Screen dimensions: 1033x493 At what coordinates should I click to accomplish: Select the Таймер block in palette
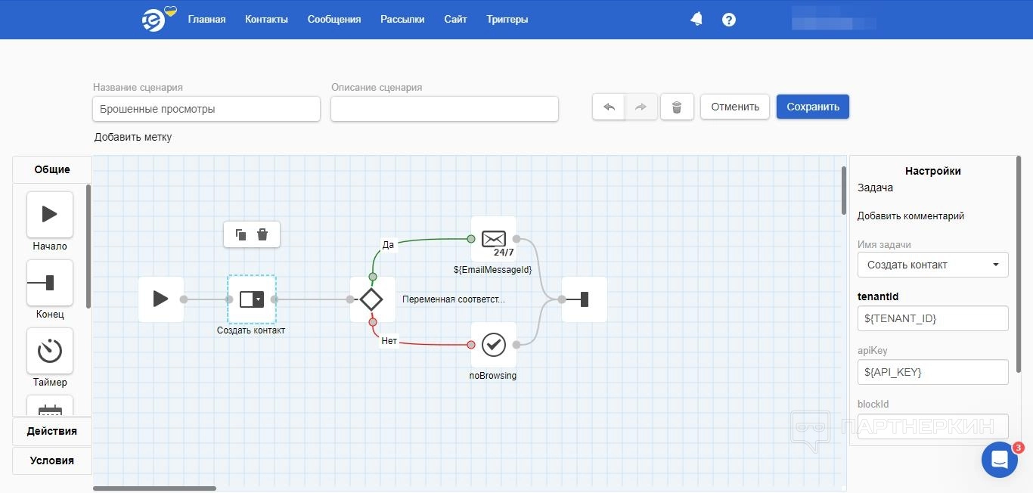coord(50,351)
